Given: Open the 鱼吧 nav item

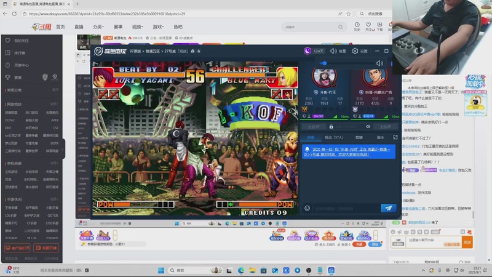Looking at the screenshot, I should [x=178, y=27].
